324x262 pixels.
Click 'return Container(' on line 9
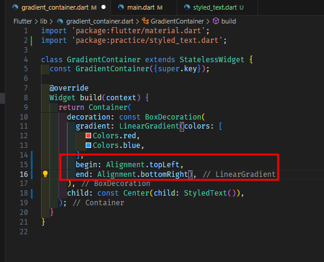pyautogui.click(x=95, y=107)
